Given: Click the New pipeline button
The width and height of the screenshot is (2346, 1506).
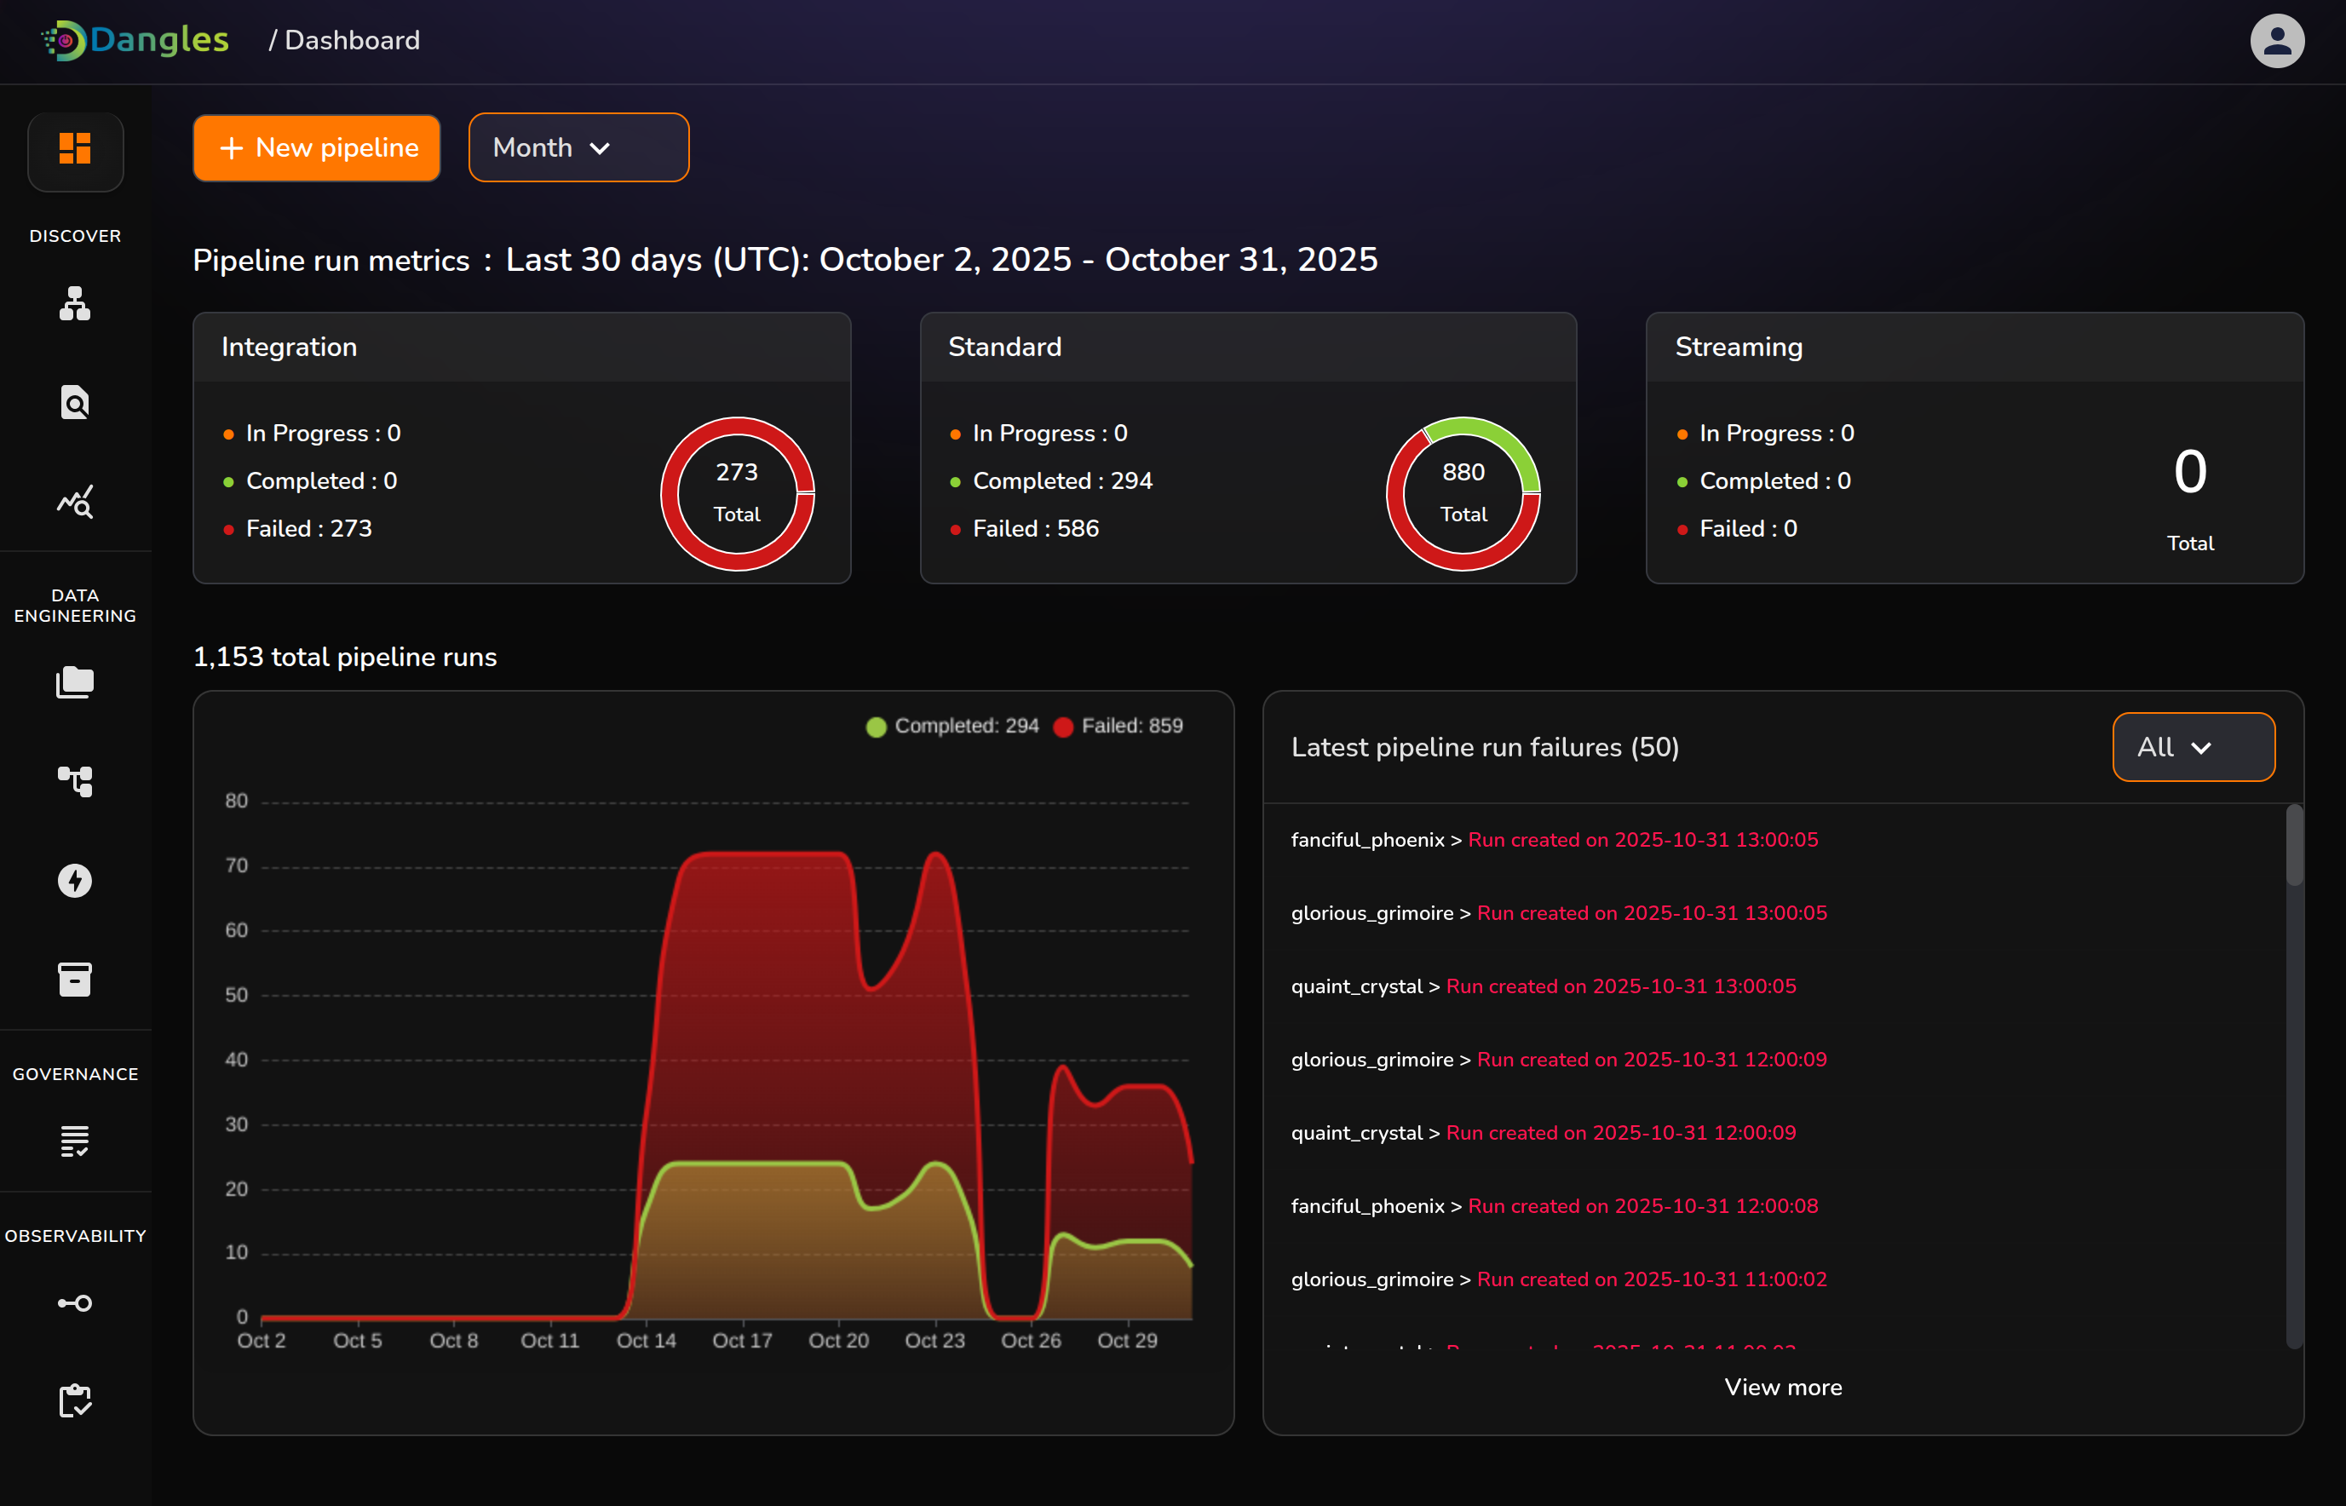Looking at the screenshot, I should coord(317,147).
